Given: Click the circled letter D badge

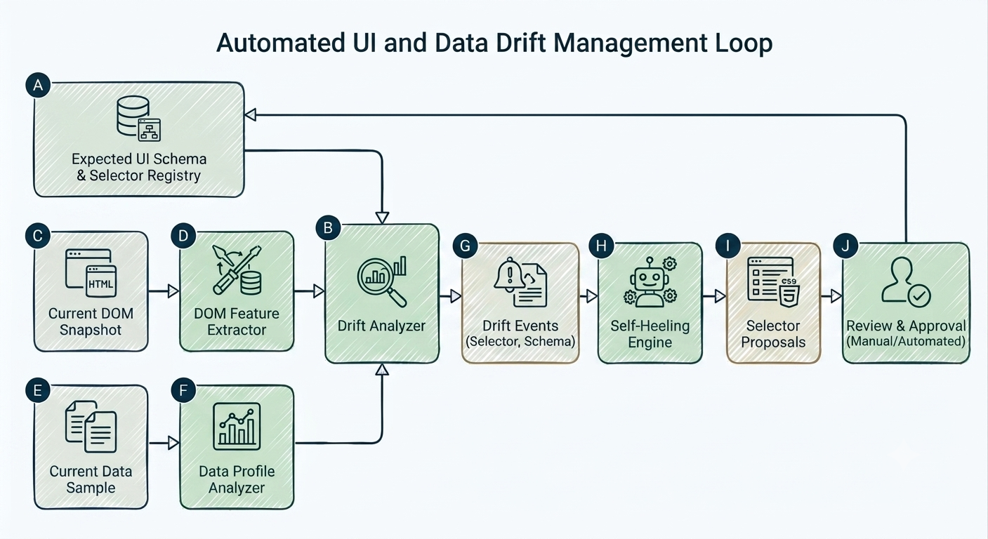Looking at the screenshot, I should tap(183, 235).
